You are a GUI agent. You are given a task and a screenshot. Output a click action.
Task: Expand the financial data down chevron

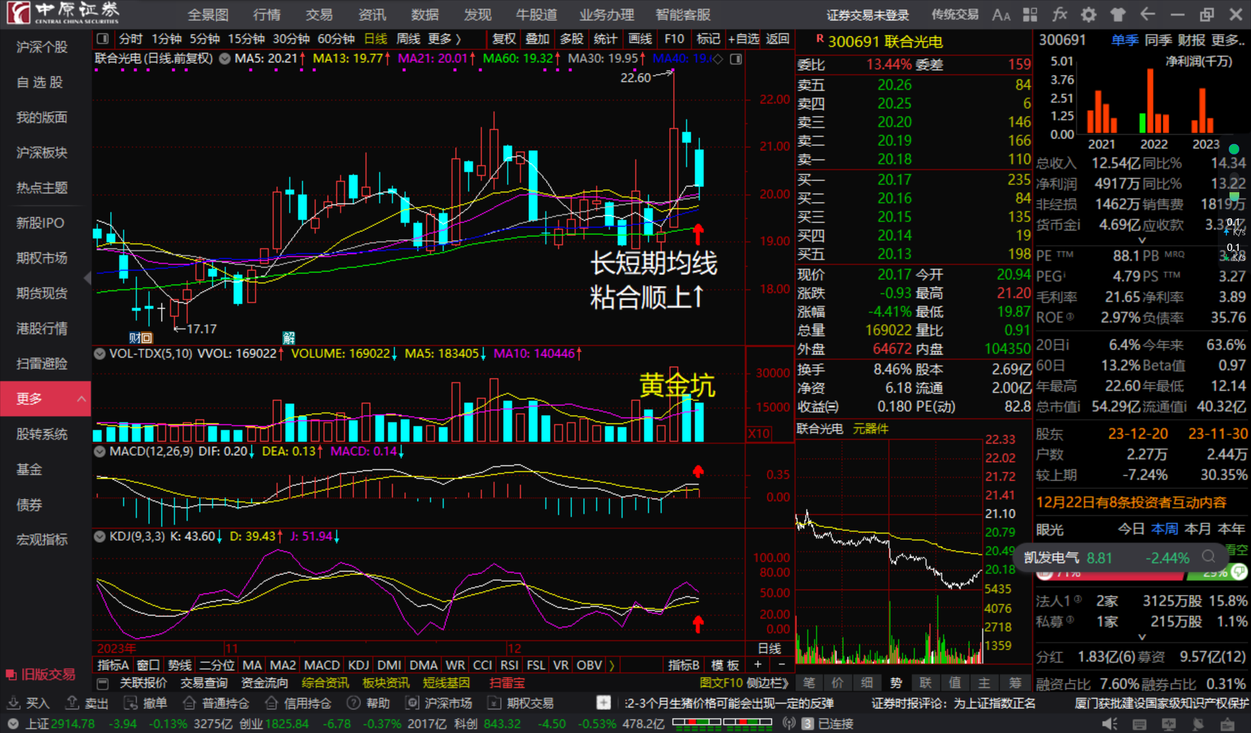tap(1142, 240)
